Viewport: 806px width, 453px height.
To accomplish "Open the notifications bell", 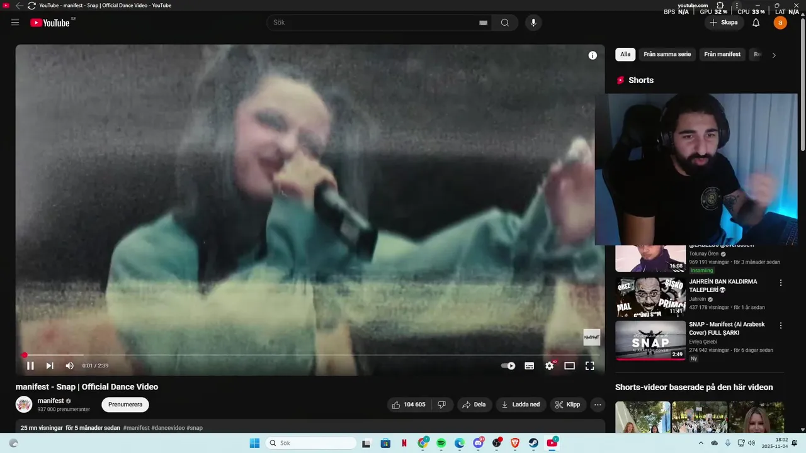I will coord(756,23).
